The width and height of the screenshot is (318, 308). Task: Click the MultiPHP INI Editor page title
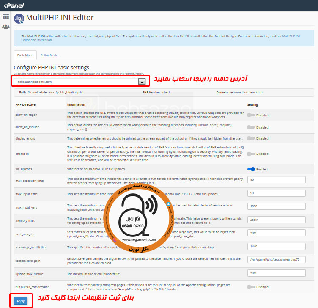pos(60,18)
